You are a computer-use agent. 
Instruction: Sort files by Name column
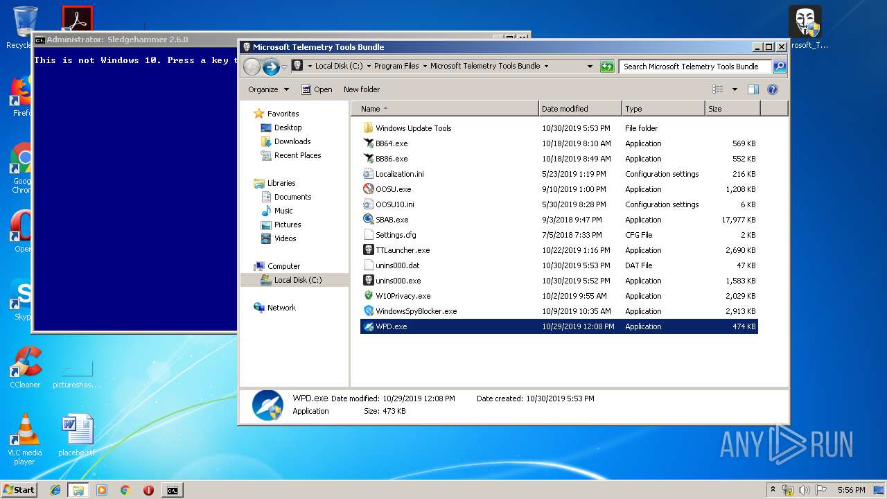point(445,109)
